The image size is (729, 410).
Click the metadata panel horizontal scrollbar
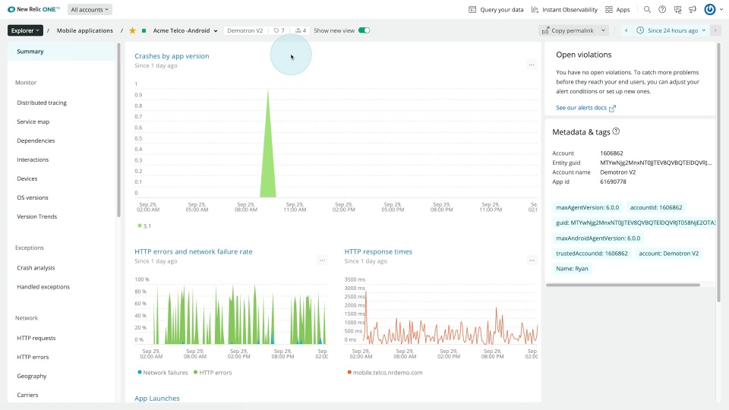click(x=623, y=285)
